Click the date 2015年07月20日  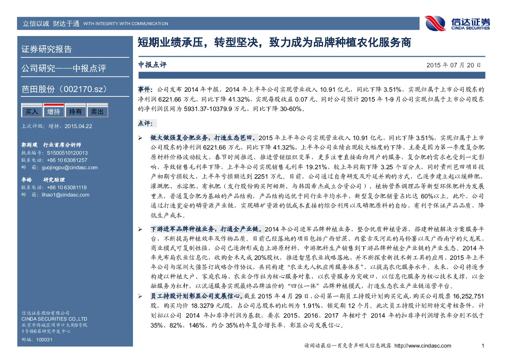(x=454, y=65)
